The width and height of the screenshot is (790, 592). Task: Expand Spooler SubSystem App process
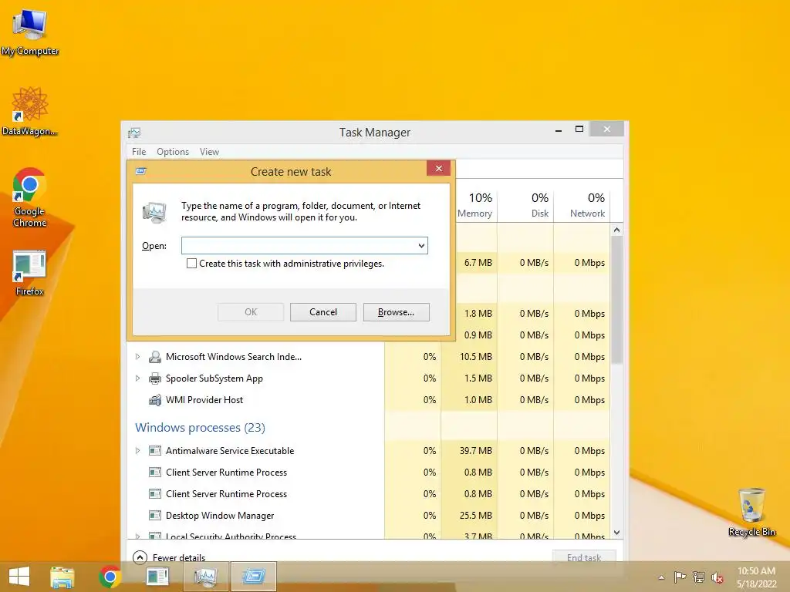(137, 378)
